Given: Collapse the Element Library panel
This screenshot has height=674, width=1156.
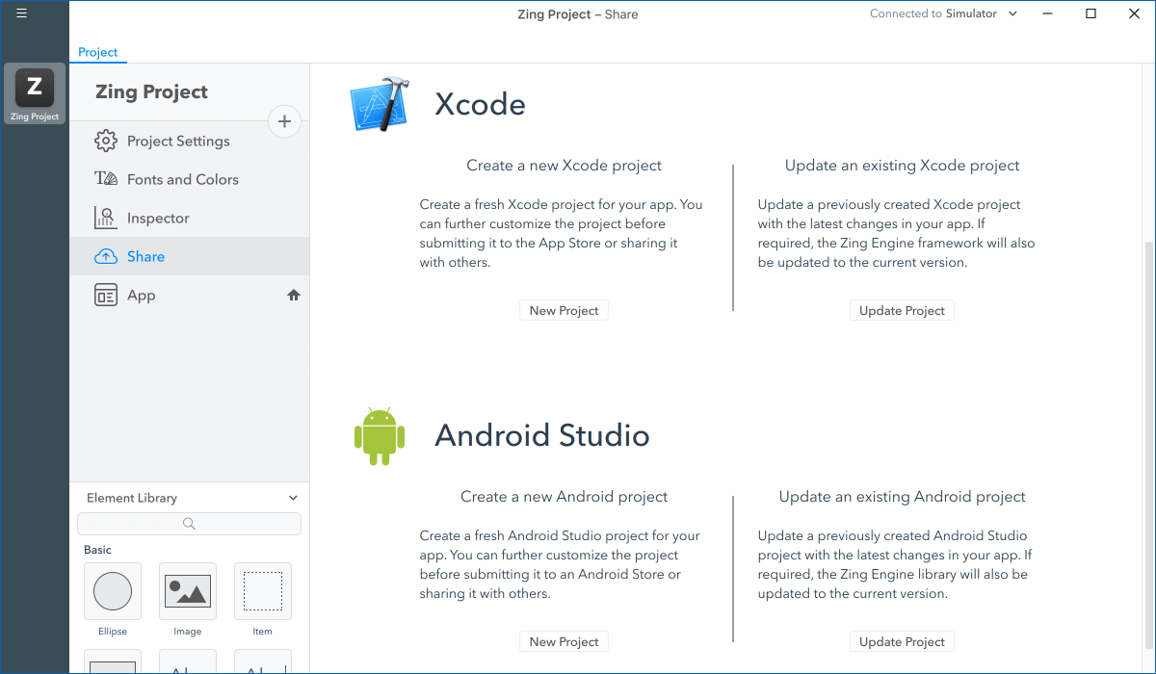Looking at the screenshot, I should [x=293, y=498].
